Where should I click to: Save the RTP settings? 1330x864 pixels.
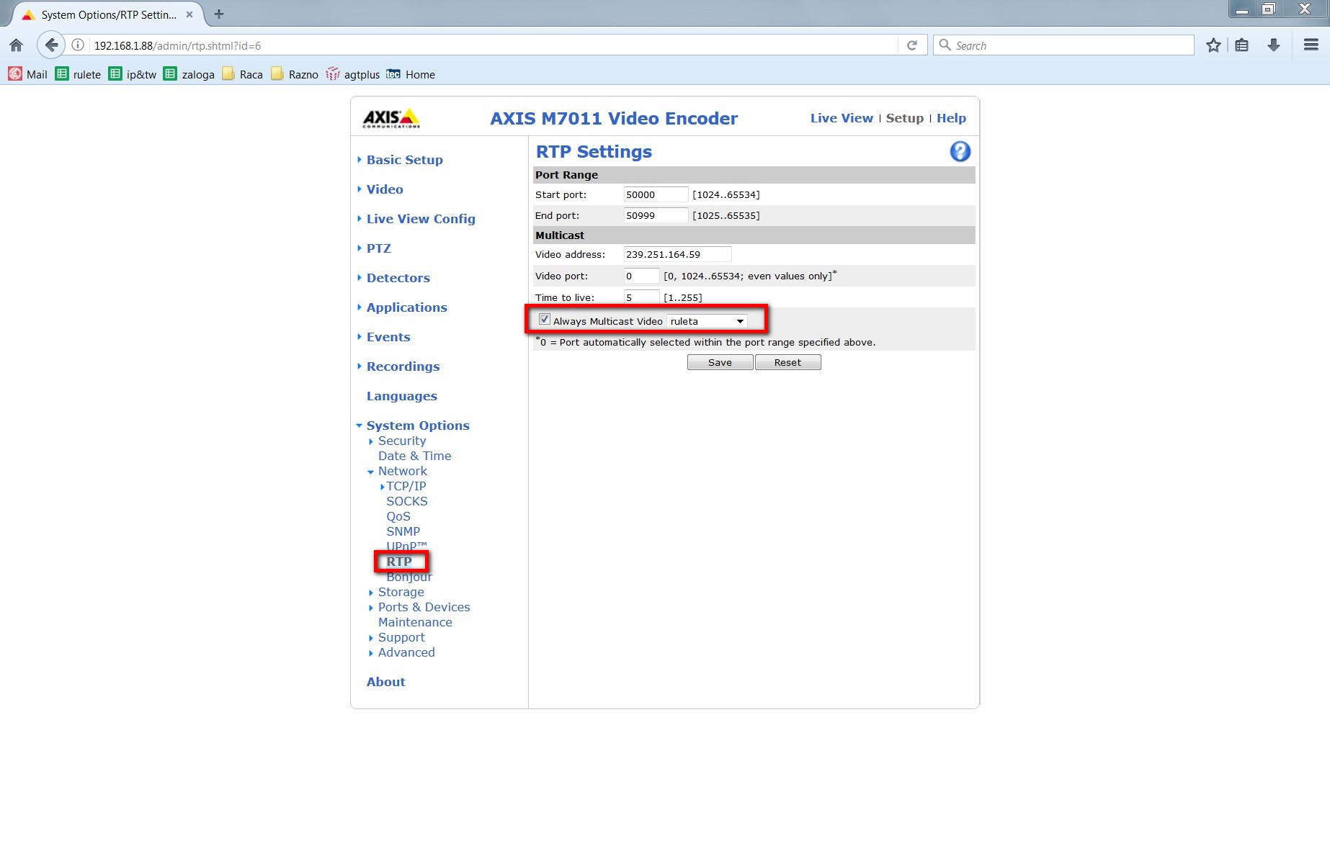coord(720,362)
